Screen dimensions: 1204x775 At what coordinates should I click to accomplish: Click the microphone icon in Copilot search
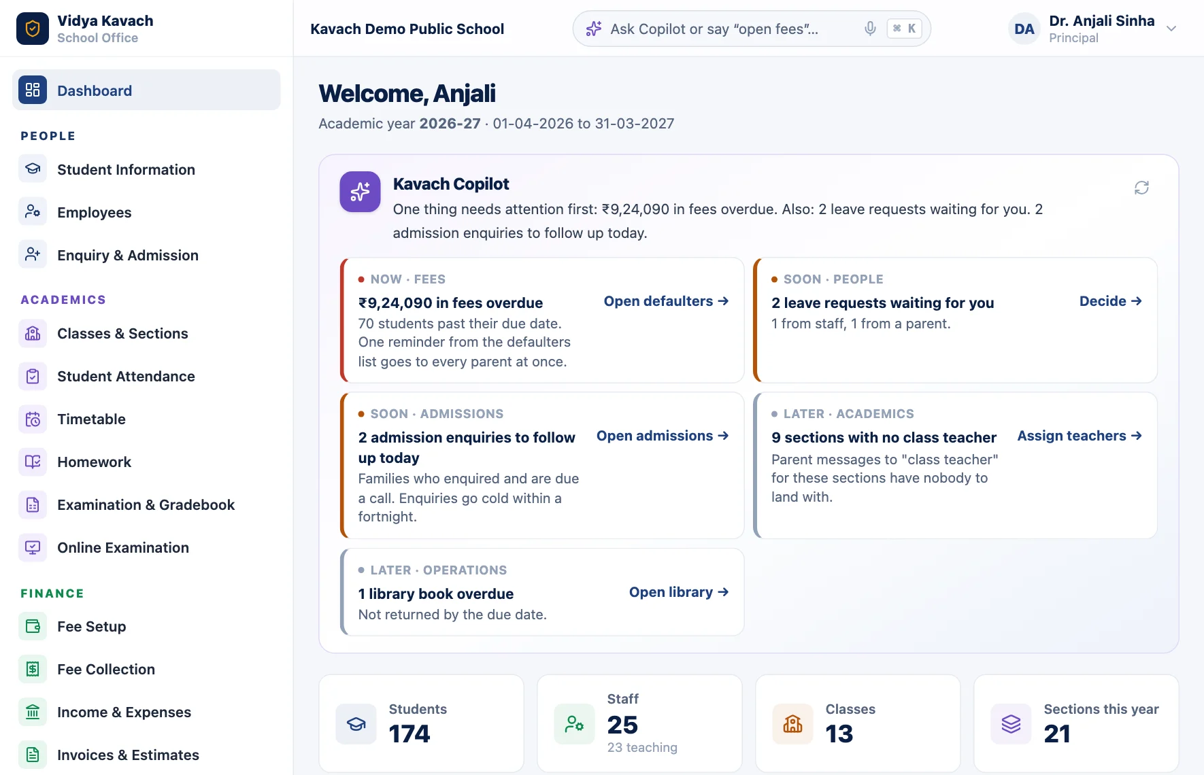870,29
